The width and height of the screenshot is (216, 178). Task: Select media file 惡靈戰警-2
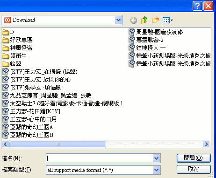pyautogui.click(x=146, y=40)
